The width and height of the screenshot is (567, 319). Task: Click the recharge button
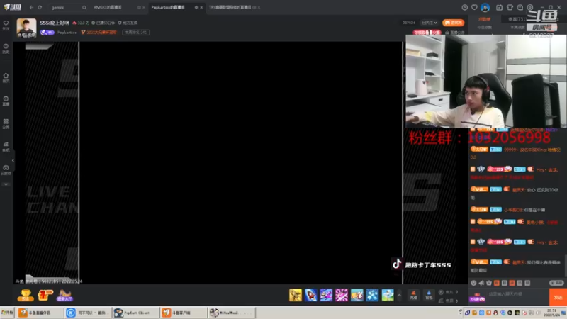tap(414, 295)
